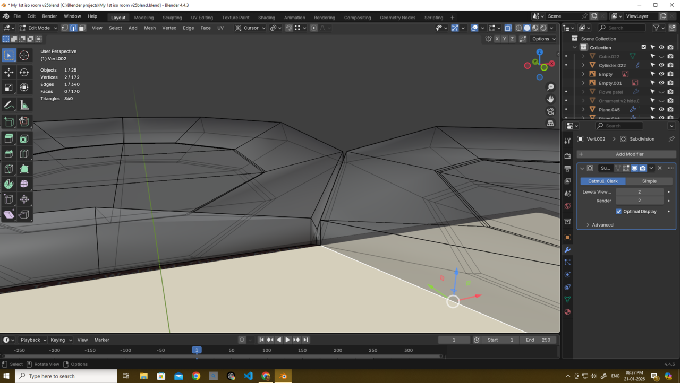Hide Cylinder.022 using its eye icon

coord(661,65)
